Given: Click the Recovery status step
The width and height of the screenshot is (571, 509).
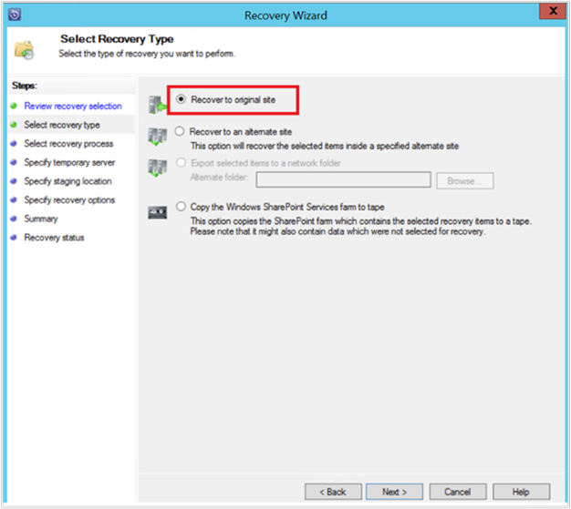Looking at the screenshot, I should (x=54, y=238).
